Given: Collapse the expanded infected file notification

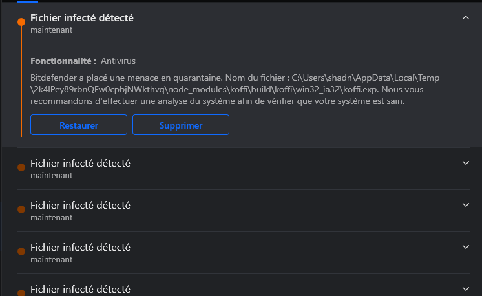Looking at the screenshot, I should coord(466,18).
